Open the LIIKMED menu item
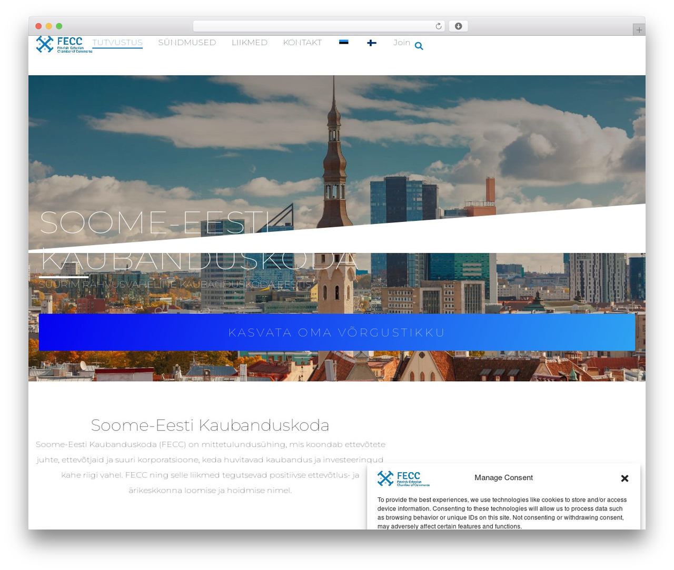Image resolution: width=674 pixels, height=570 pixels. [250, 43]
